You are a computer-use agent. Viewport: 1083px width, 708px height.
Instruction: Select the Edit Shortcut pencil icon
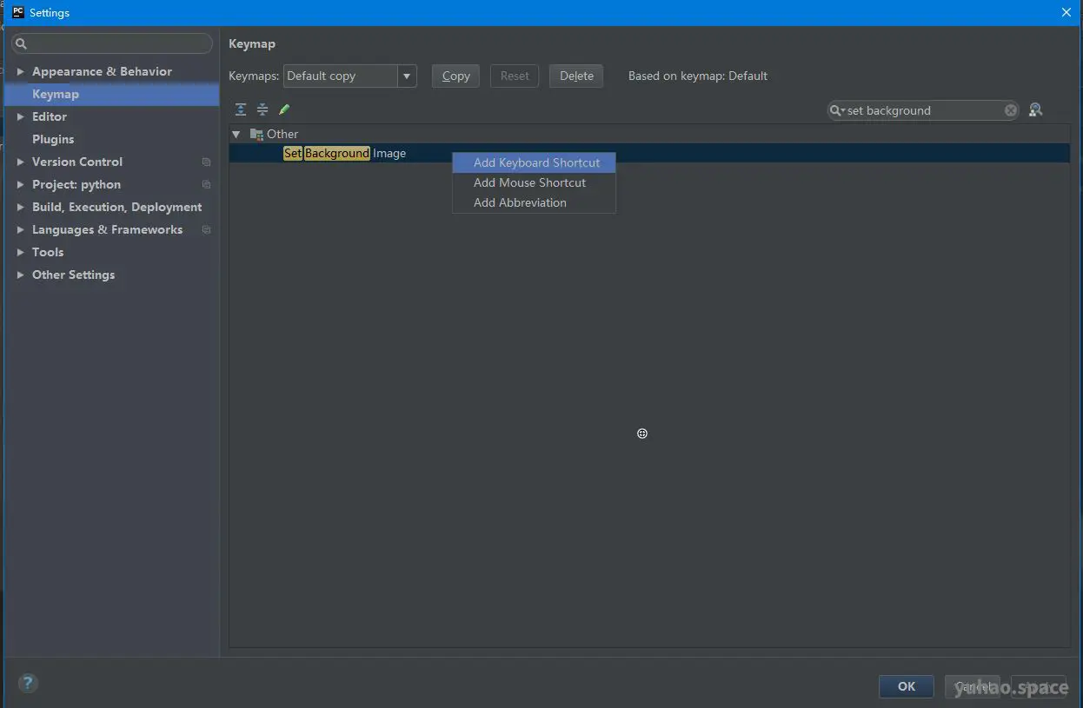[283, 109]
